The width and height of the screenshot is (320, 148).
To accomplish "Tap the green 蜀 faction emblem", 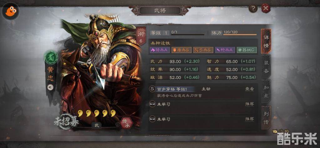I will pyautogui.click(x=51, y=57).
